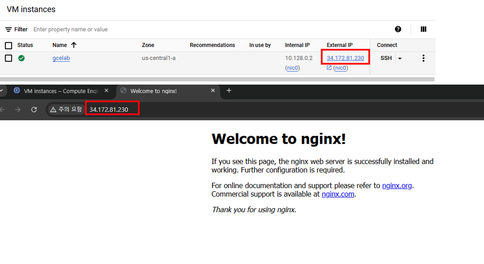Check the select-all instances checkbox
The width and height of the screenshot is (484, 264).
coord(9,45)
